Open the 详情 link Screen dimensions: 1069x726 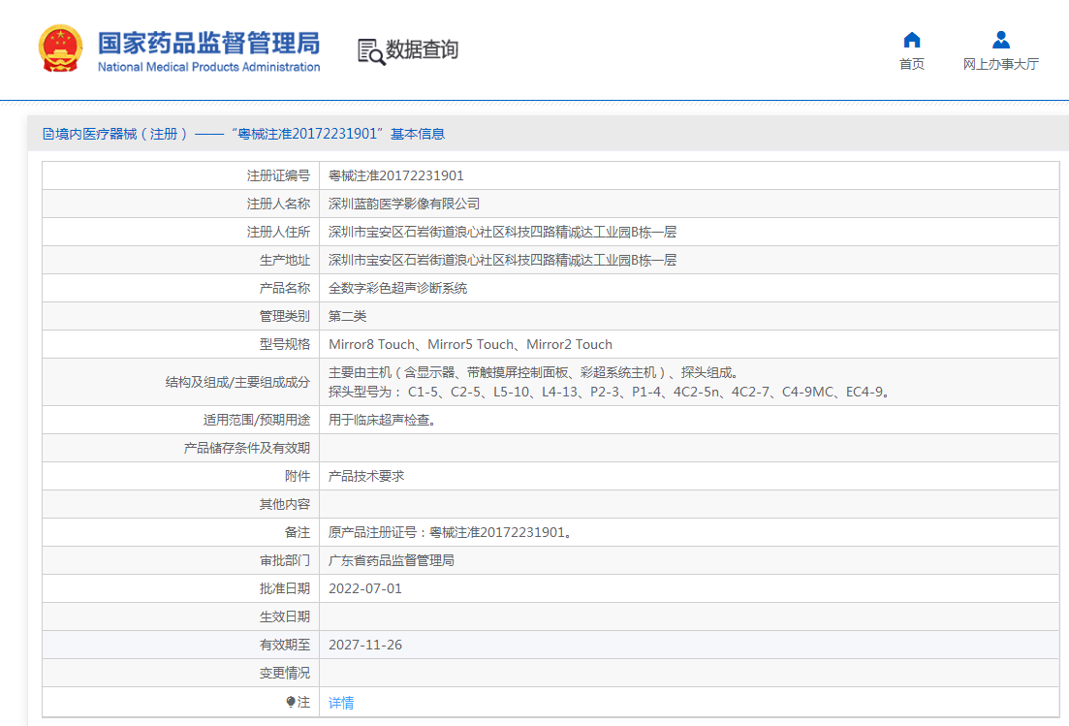pyautogui.click(x=341, y=703)
